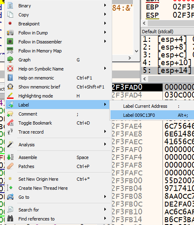Image resolution: width=194 pixels, height=225 pixels.
Task: Click the Help on mnemonic book icon
Action: [10, 77]
